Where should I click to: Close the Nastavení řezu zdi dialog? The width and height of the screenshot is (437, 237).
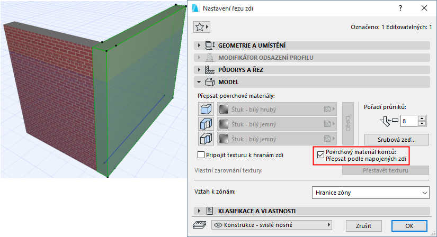(424, 8)
